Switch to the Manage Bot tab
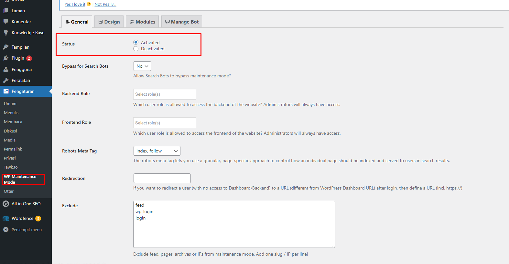Image resolution: width=509 pixels, height=264 pixels. click(182, 22)
